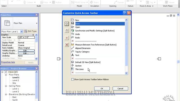Open the Properties help link
This screenshot has width=180, height=101.
point(8,62)
